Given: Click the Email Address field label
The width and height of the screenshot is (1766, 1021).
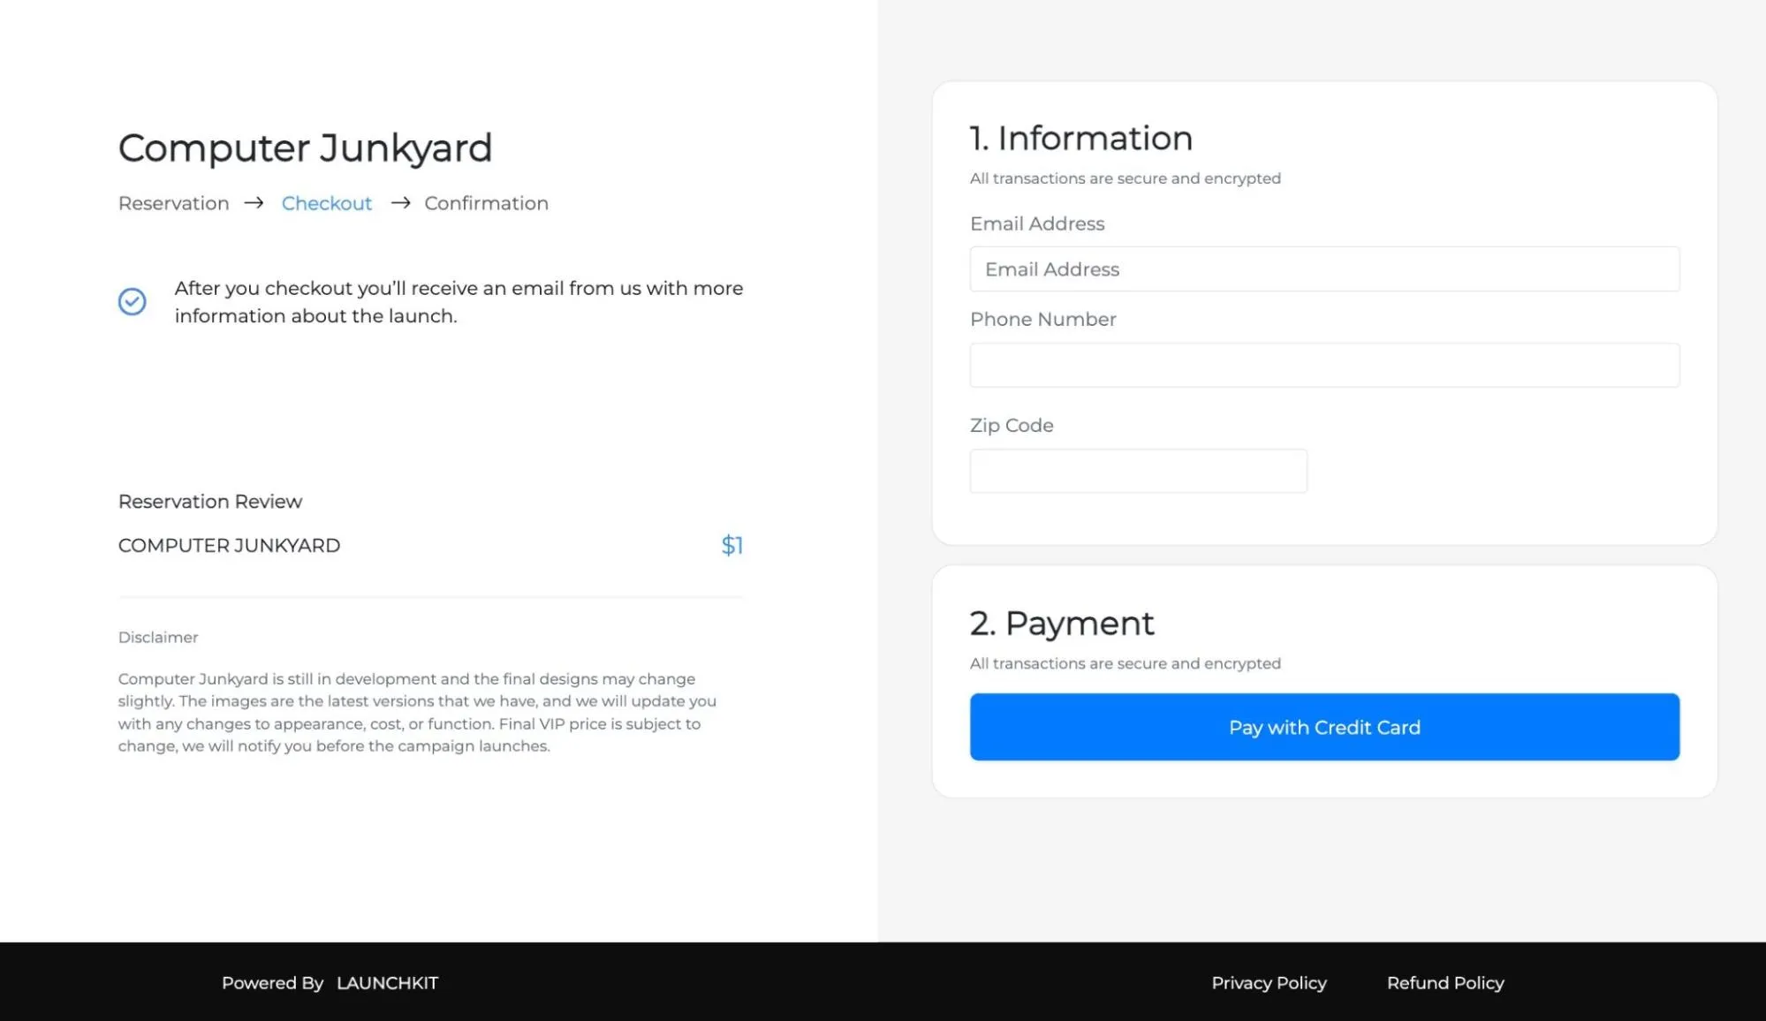Looking at the screenshot, I should coord(1037,224).
